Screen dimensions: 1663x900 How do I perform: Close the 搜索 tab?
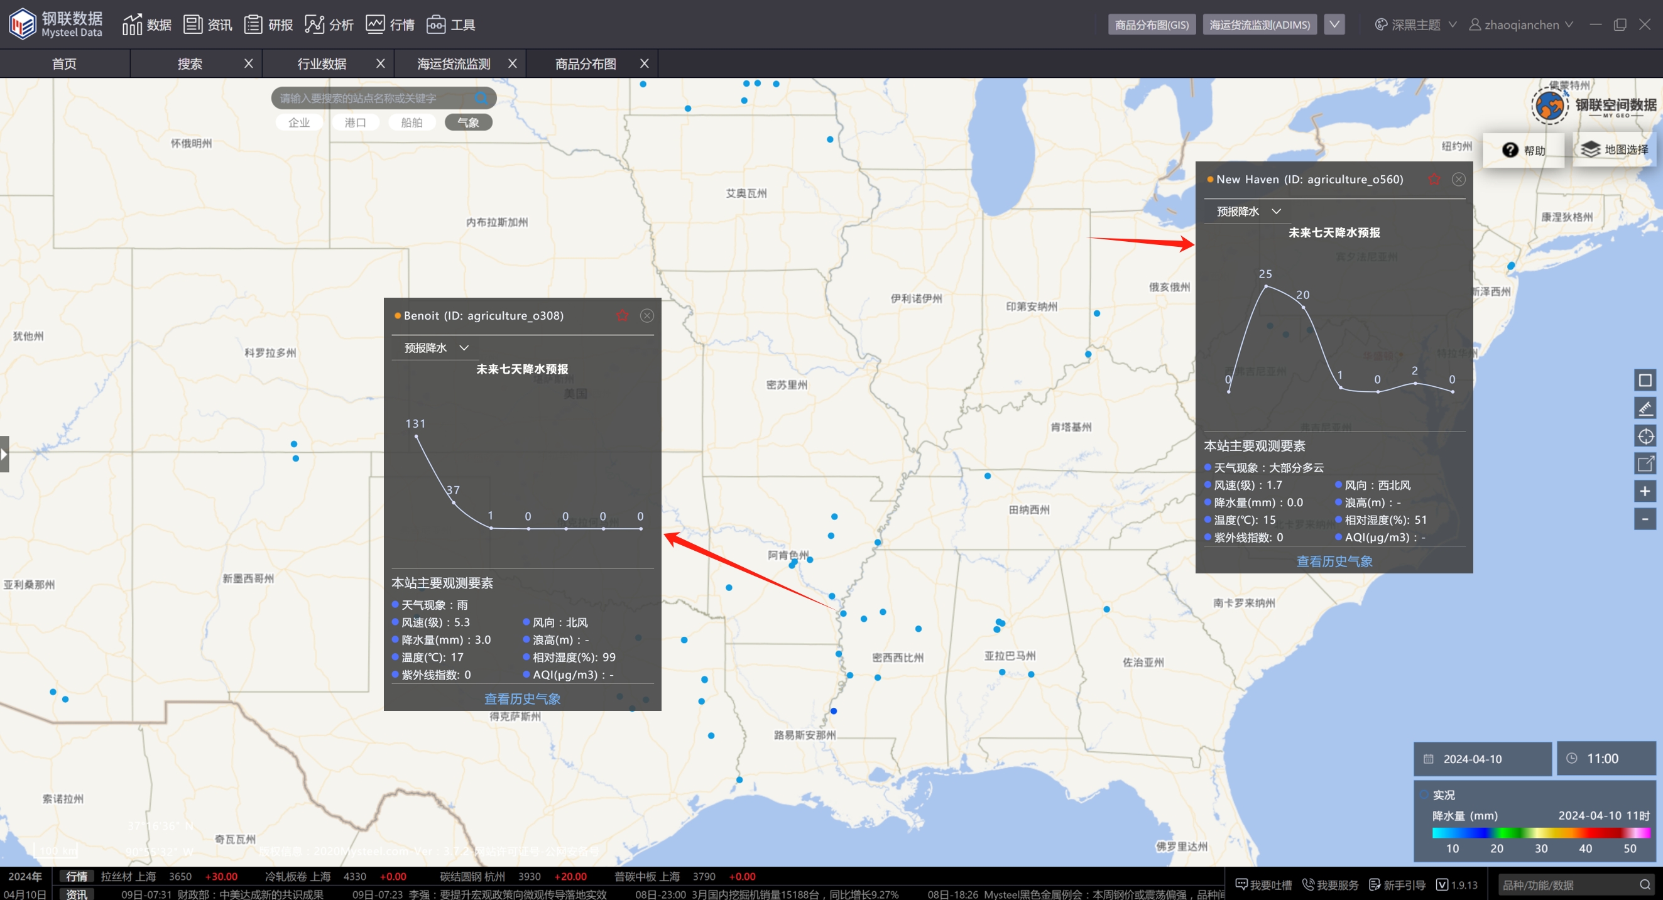tap(249, 63)
